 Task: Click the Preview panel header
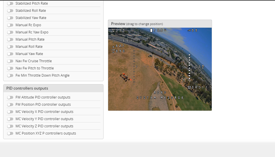(160, 24)
